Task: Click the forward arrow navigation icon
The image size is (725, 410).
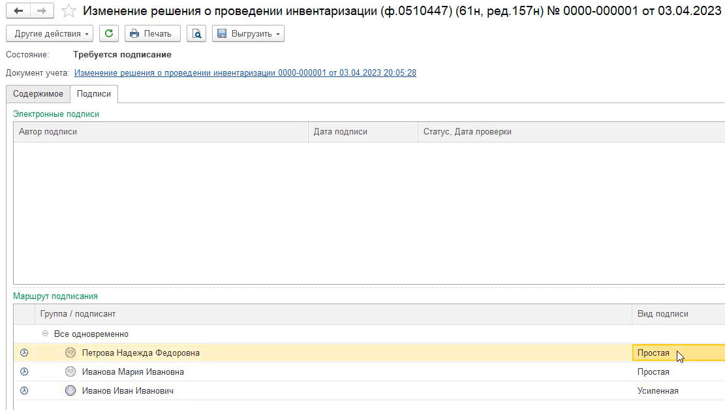Action: tap(42, 10)
